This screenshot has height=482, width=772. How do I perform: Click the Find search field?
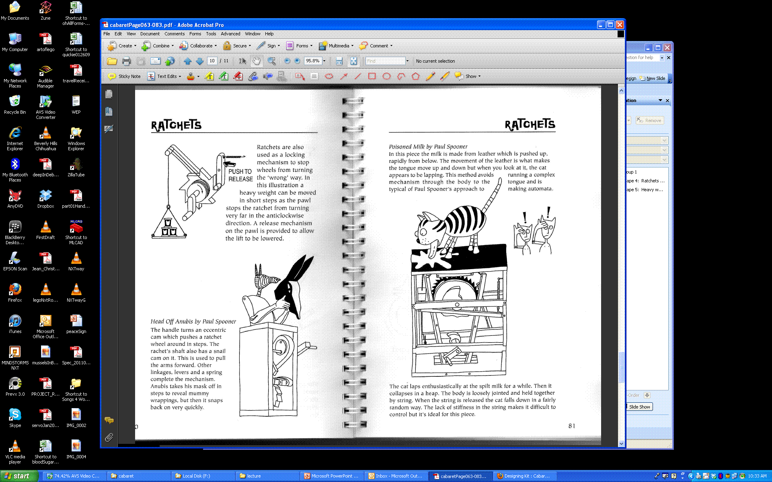(386, 61)
